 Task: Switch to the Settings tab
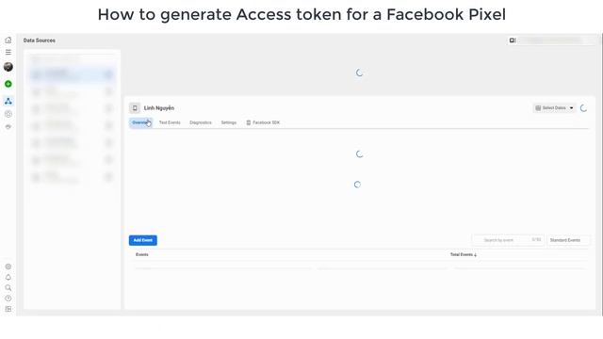[228, 122]
